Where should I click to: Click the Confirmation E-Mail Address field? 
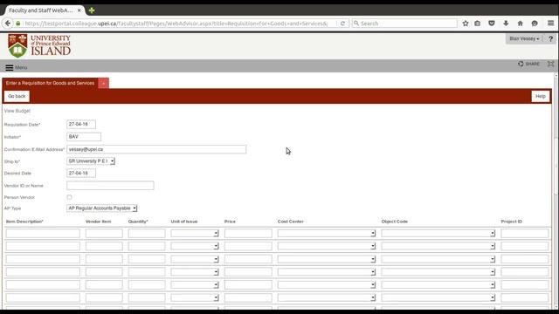(x=156, y=149)
